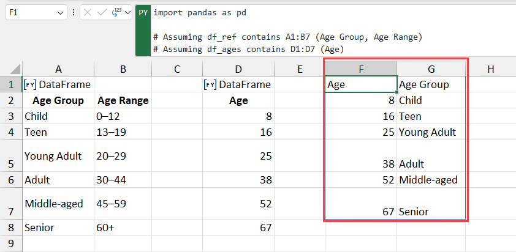Select column F header

click(361, 69)
